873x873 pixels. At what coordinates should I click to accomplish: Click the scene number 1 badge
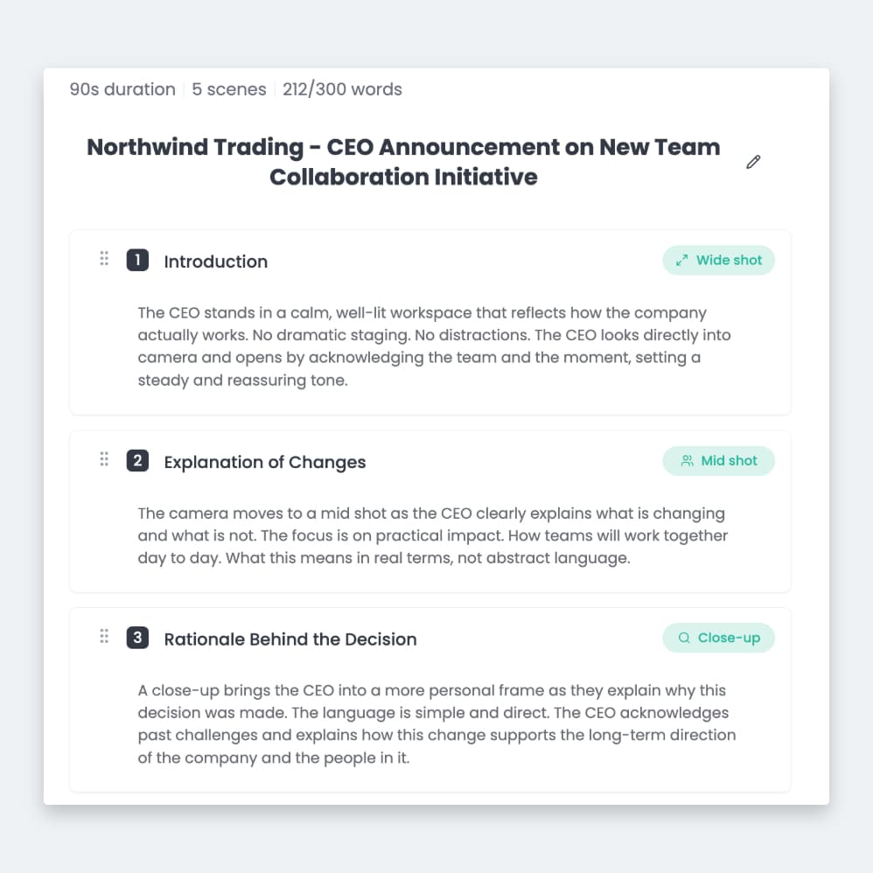(137, 260)
